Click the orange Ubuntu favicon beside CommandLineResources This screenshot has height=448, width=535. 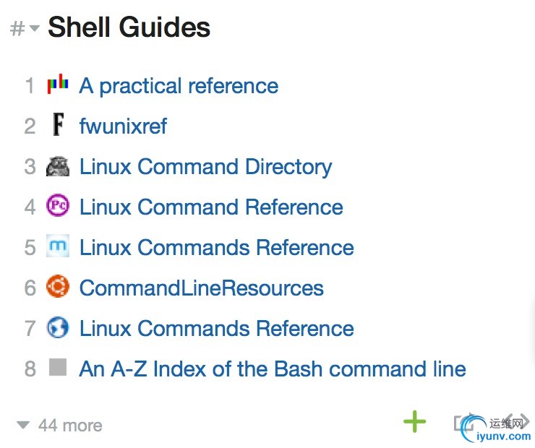58,288
